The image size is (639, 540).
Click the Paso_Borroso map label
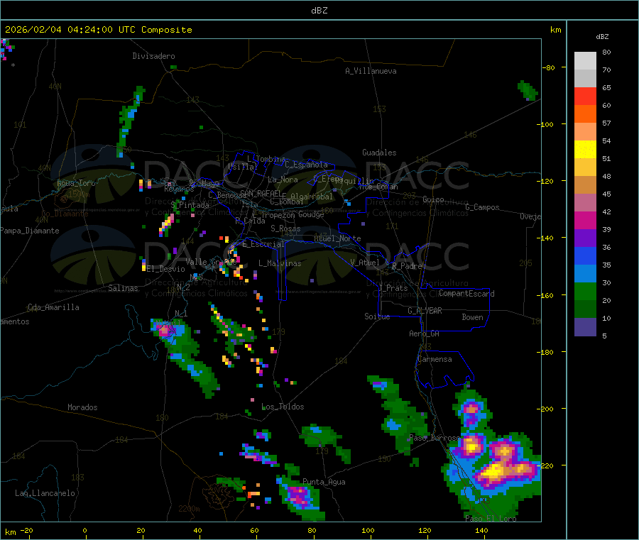pyautogui.click(x=435, y=438)
